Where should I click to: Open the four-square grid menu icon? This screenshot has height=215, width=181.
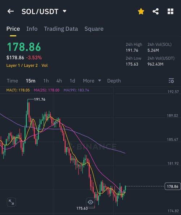(x=171, y=12)
